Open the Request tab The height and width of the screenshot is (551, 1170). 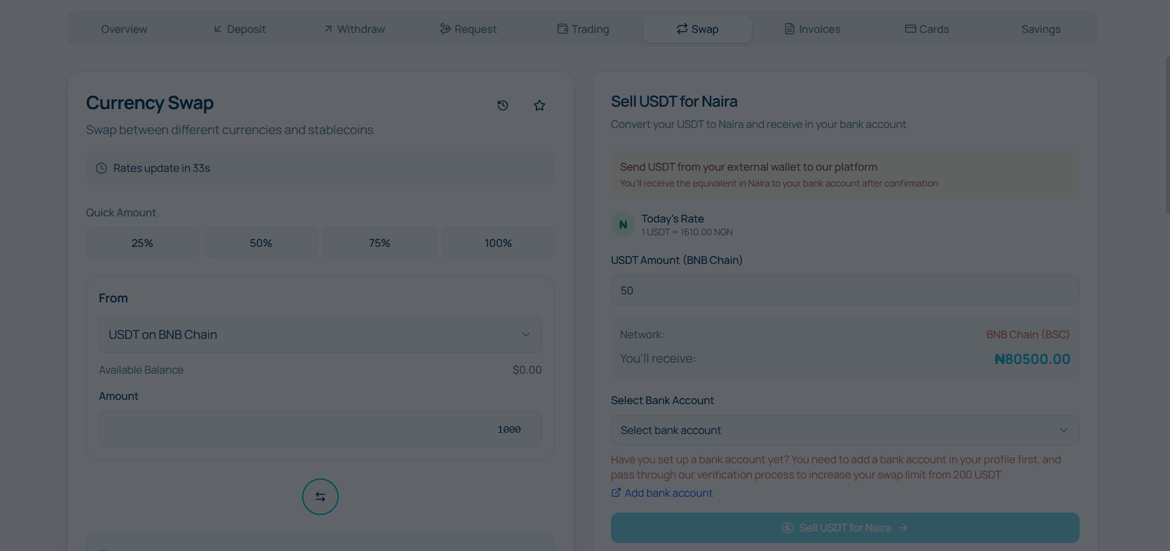coord(468,29)
